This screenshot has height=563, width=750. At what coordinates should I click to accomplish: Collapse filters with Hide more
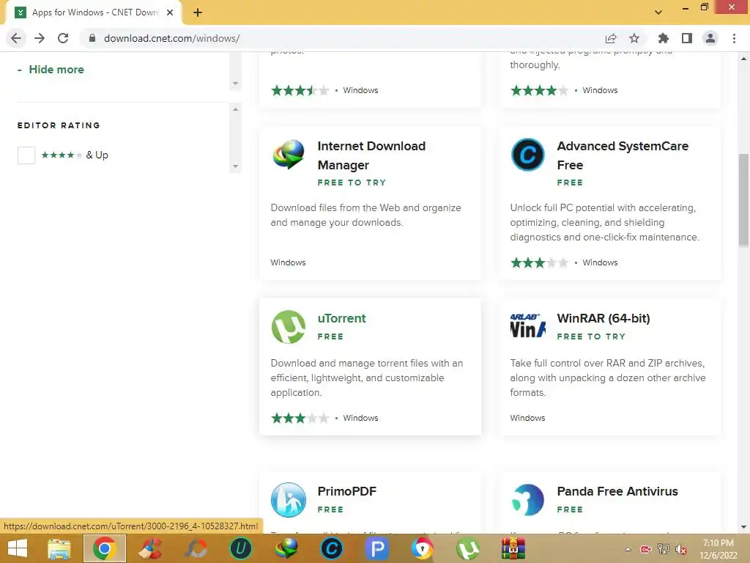(51, 70)
